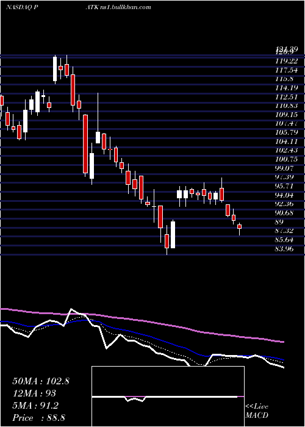Click the 87.32 price axis label
Screen dimensions: 305x427
click(285, 231)
